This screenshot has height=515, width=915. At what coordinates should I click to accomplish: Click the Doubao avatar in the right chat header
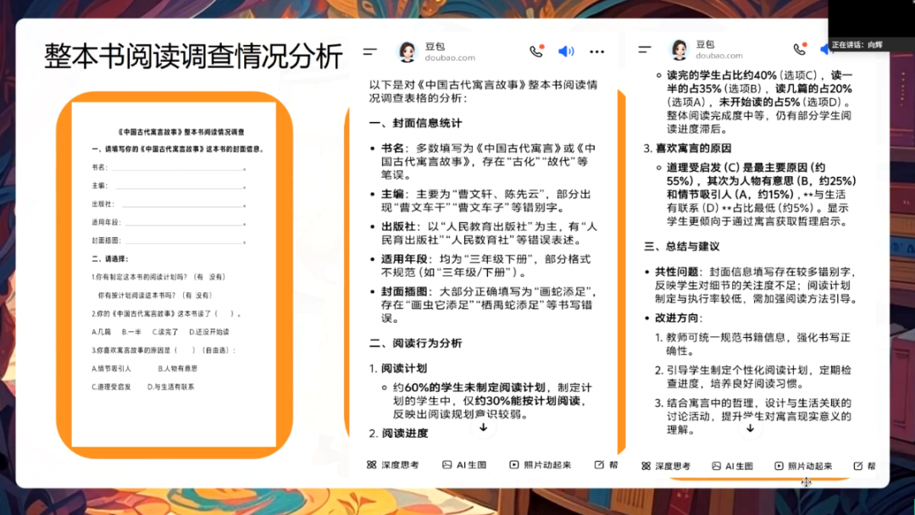[x=679, y=50]
